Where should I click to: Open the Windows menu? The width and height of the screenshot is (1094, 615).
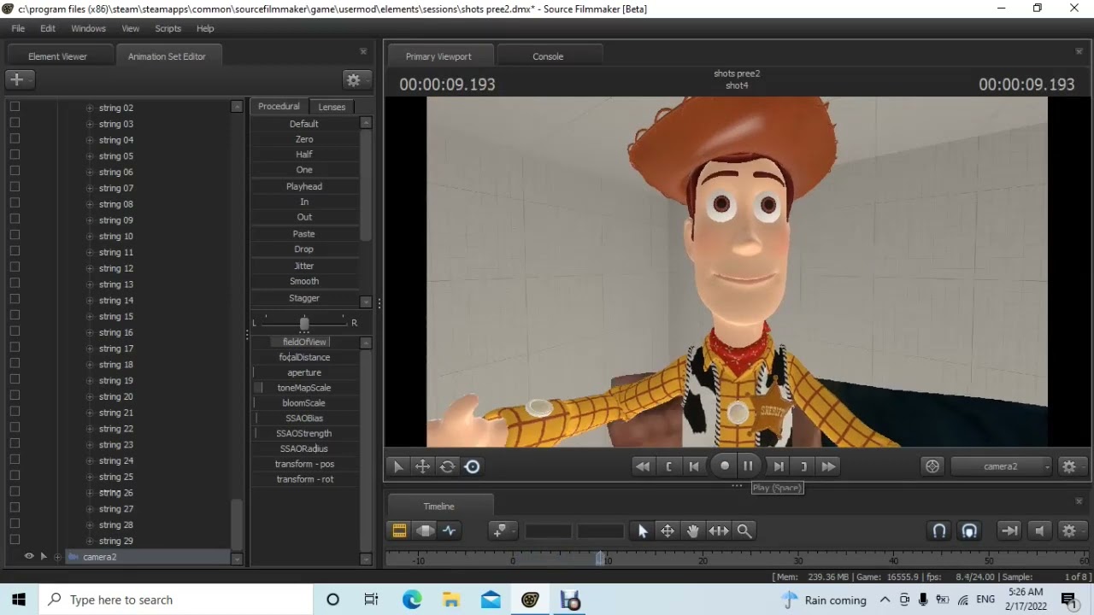click(x=88, y=28)
